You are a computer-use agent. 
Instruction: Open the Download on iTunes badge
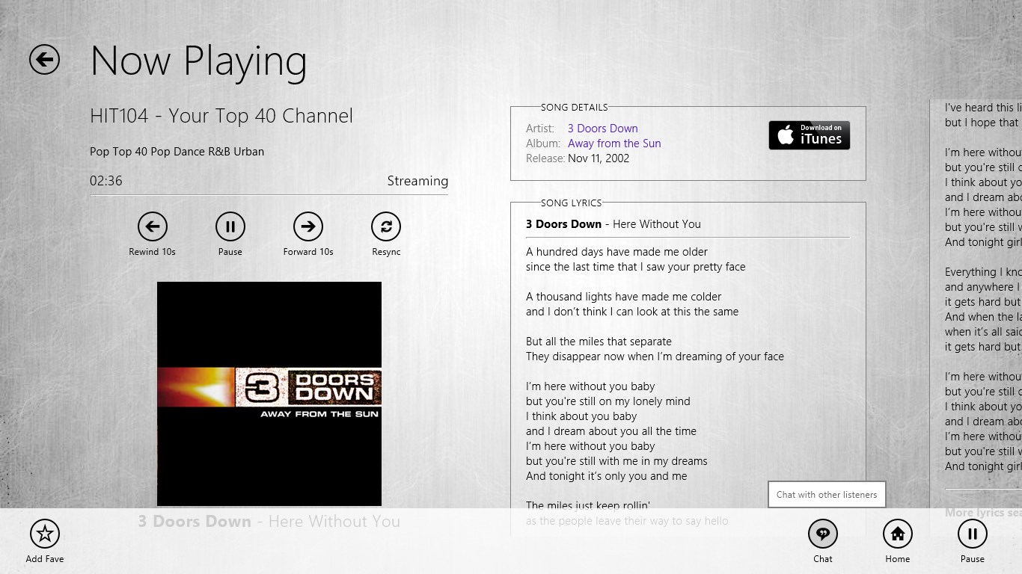[x=810, y=135]
